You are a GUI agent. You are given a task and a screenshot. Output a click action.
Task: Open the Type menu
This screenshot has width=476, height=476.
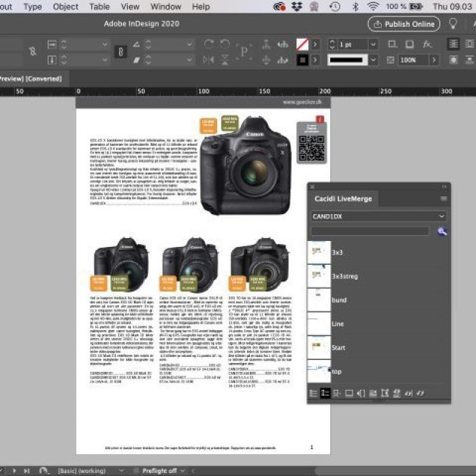point(33,7)
